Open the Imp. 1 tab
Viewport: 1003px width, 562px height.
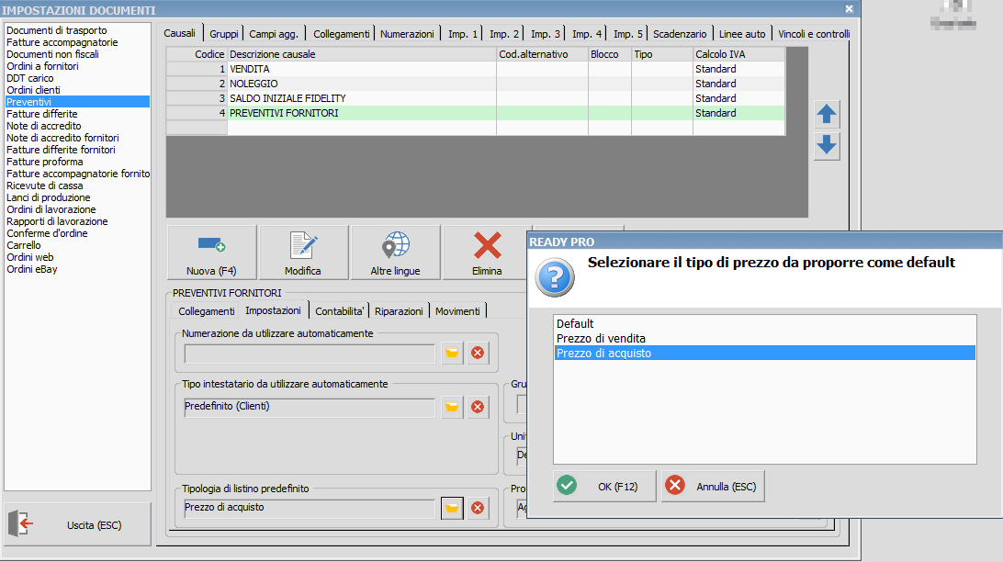tap(463, 34)
